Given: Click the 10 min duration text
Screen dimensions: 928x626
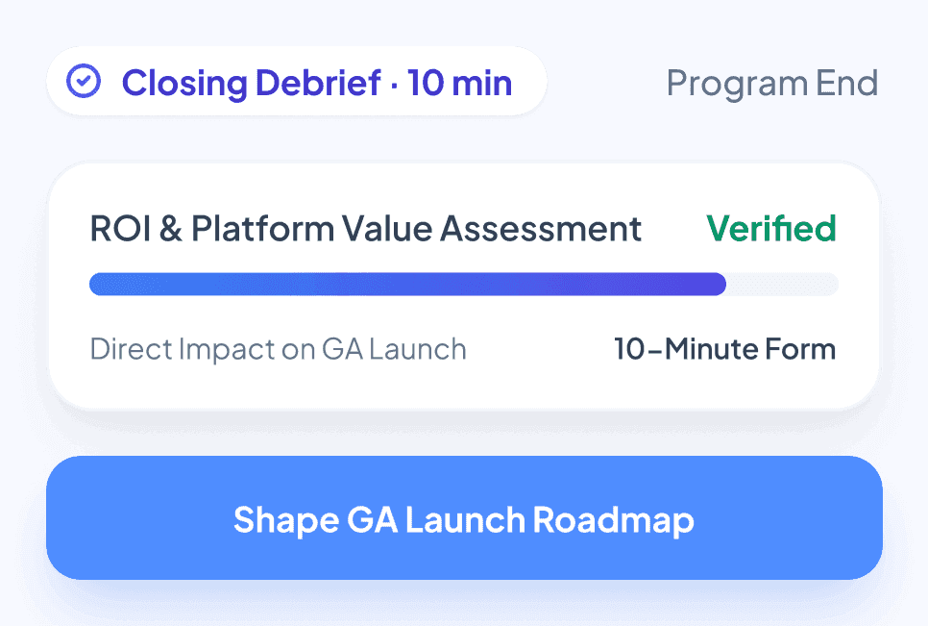Looking at the screenshot, I should (x=460, y=83).
